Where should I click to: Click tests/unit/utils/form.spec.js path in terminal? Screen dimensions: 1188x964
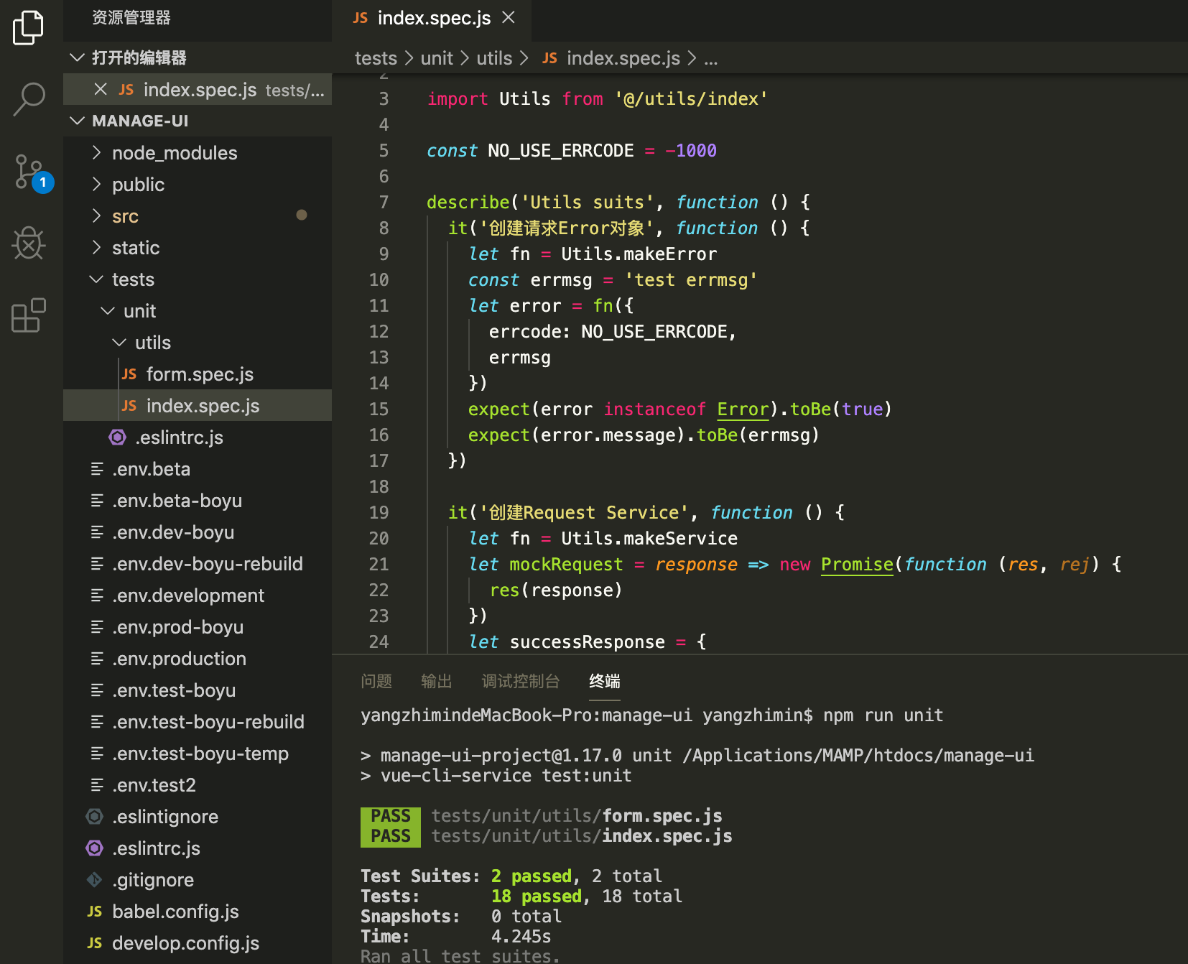tap(577, 816)
